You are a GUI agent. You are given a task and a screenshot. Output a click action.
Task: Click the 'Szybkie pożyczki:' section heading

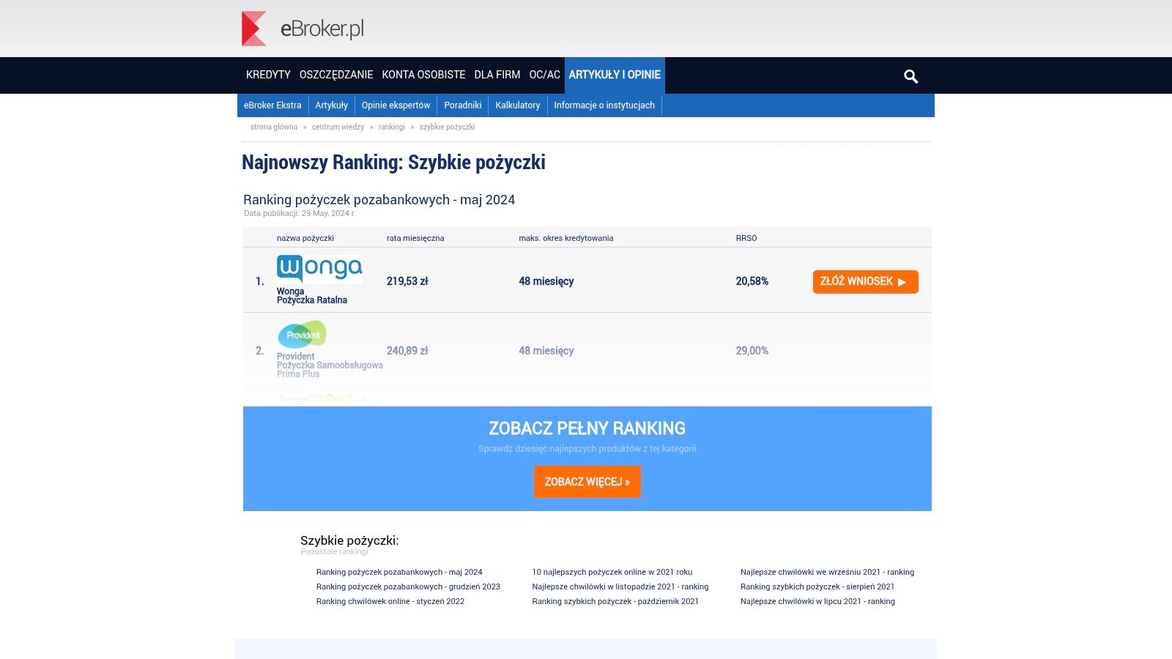click(349, 540)
